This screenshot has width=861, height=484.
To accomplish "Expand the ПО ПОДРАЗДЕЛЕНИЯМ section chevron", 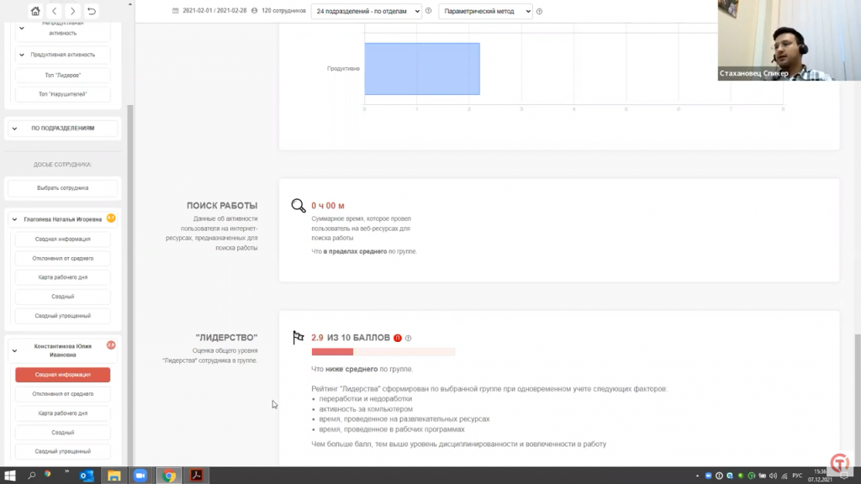I will pos(15,129).
